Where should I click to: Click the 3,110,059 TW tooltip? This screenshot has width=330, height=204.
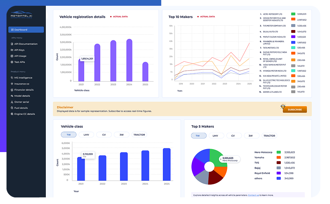click(88, 155)
